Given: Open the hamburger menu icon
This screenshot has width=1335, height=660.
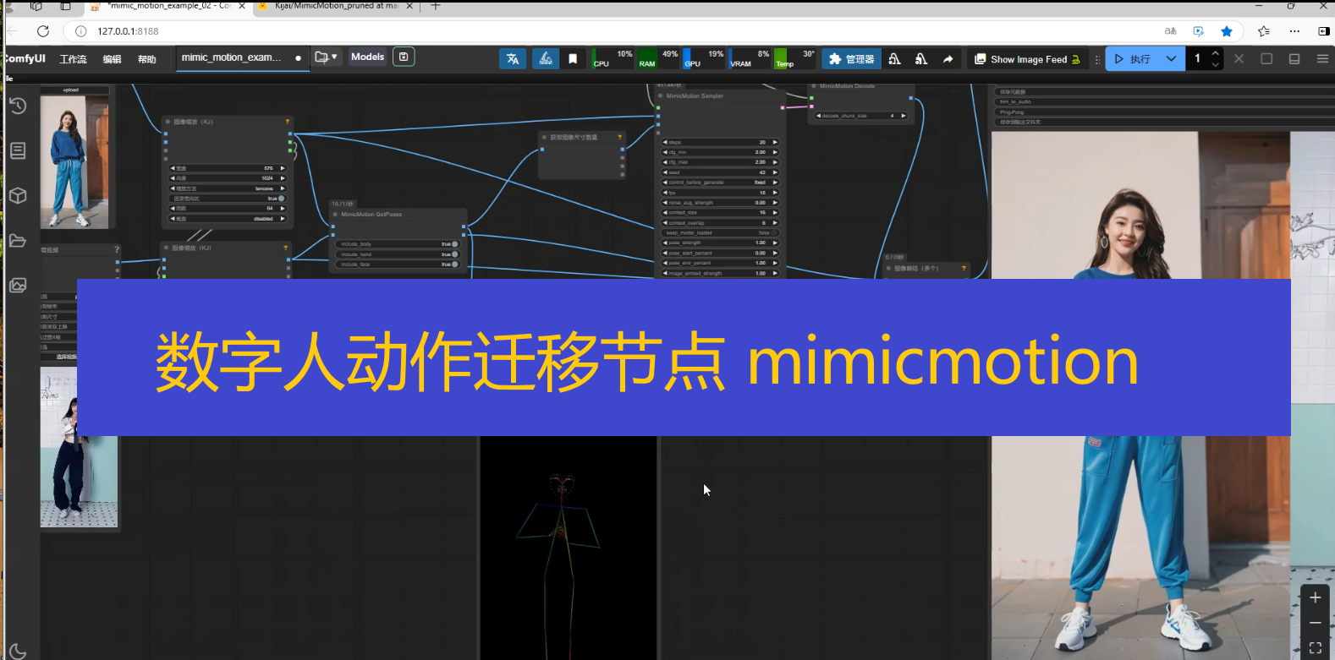Looking at the screenshot, I should (1322, 59).
